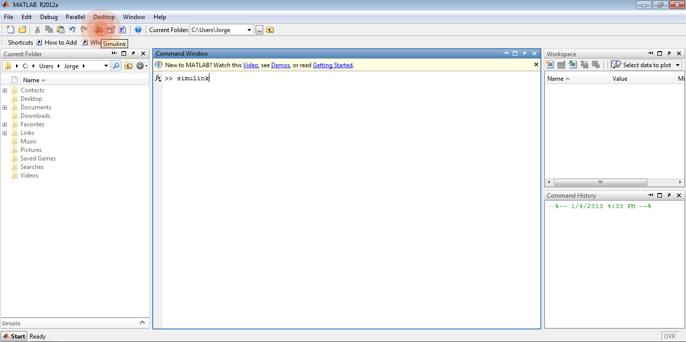The width and height of the screenshot is (686, 342).
Task: Paste from the clipboard toolbar icon
Action: click(x=60, y=30)
